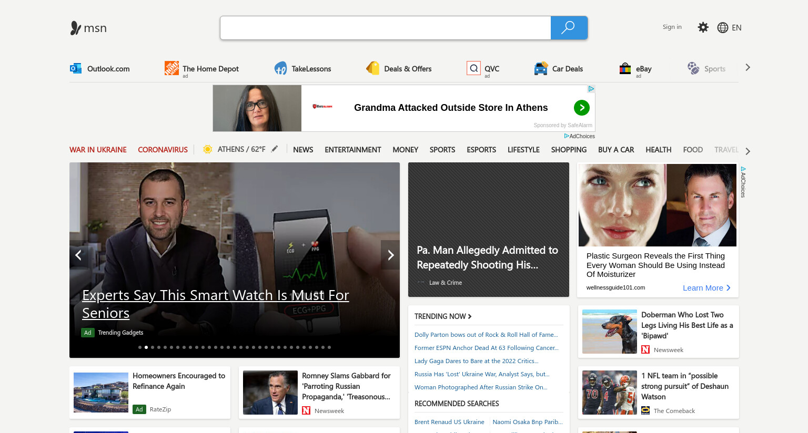Open the Doberman story thumbnail

(610, 332)
